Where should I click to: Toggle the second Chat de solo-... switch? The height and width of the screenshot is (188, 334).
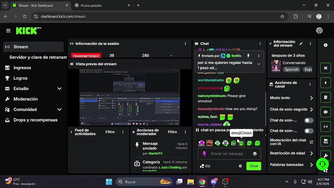coord(309,131)
